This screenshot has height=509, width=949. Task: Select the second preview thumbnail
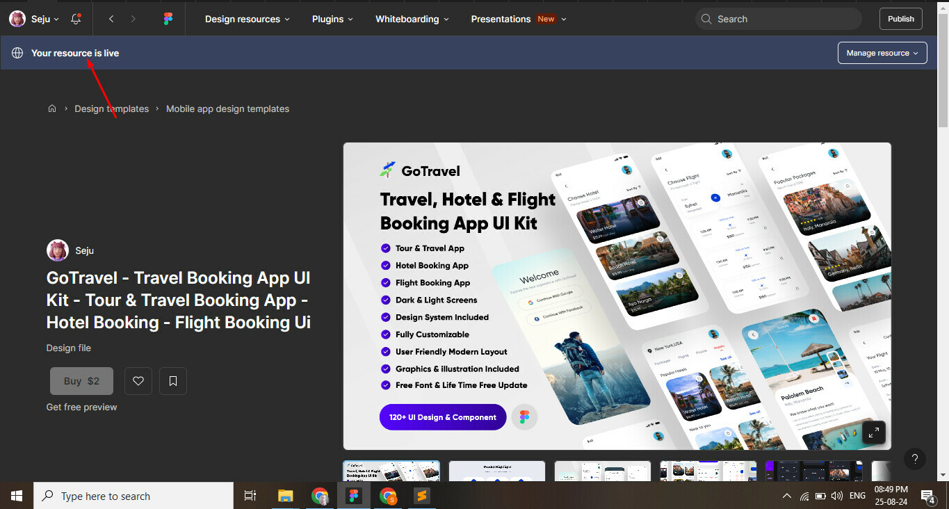(497, 471)
